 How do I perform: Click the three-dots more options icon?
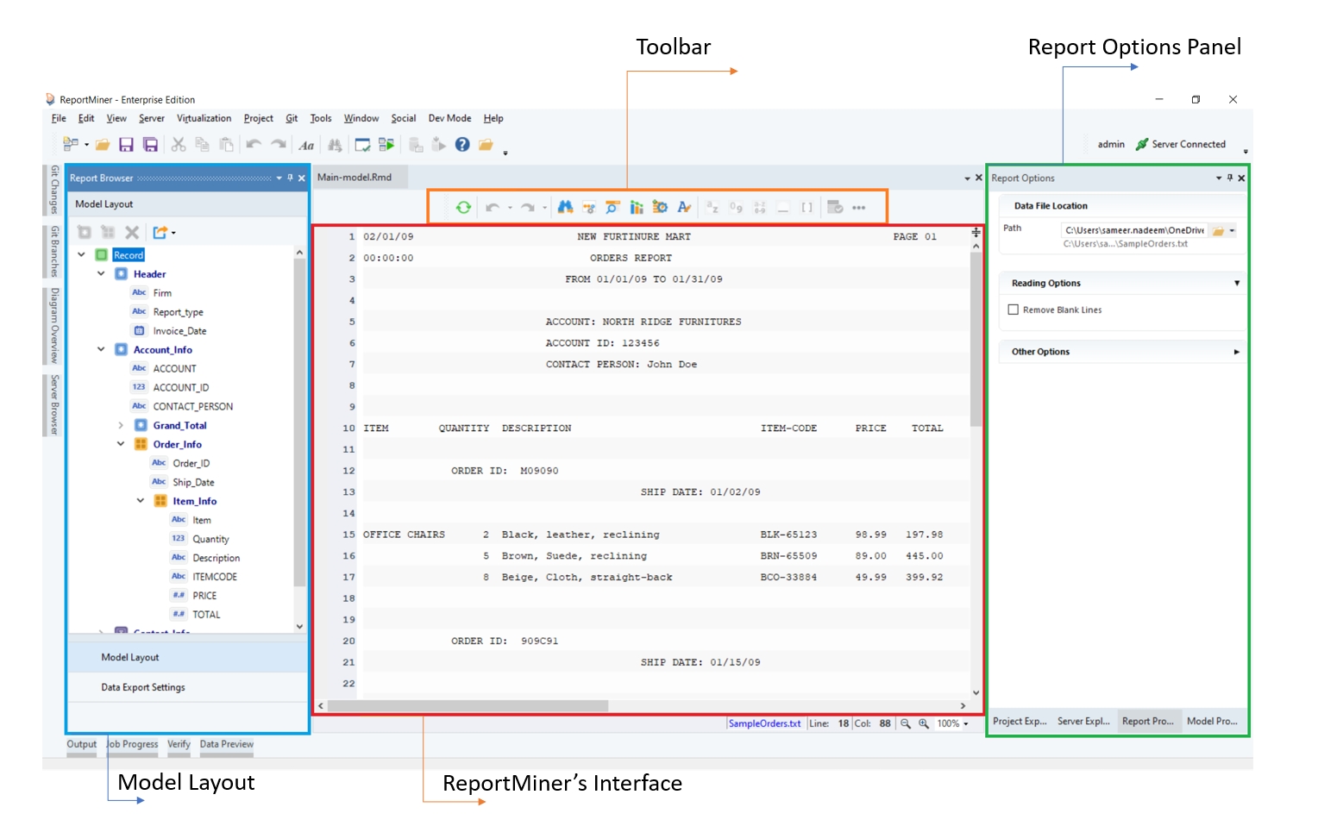tap(858, 208)
